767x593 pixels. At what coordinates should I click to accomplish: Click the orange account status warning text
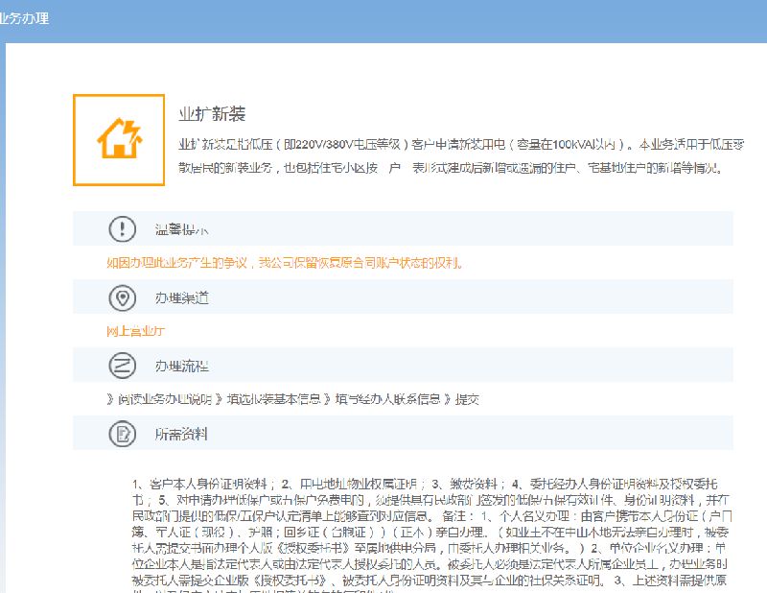[x=285, y=263]
